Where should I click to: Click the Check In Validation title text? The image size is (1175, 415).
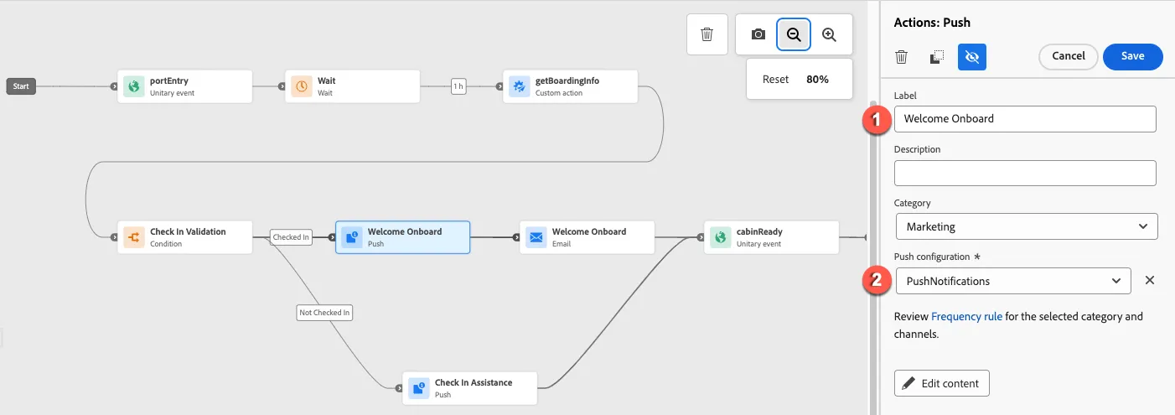(188, 232)
